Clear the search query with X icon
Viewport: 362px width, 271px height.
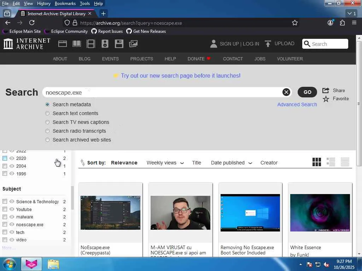click(x=286, y=92)
